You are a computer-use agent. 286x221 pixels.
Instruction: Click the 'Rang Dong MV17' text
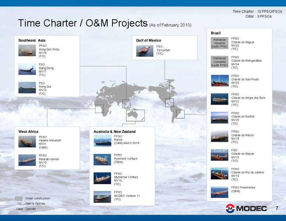[46, 70]
